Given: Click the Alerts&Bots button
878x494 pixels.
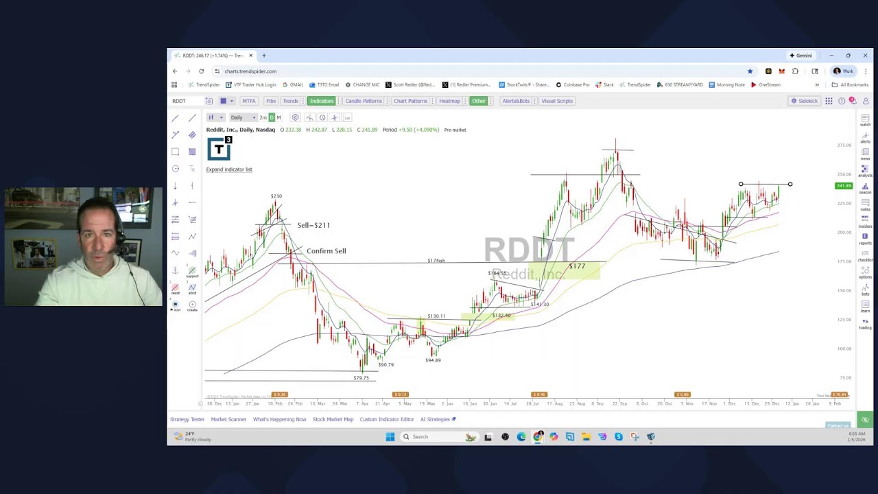Looking at the screenshot, I should pos(516,101).
